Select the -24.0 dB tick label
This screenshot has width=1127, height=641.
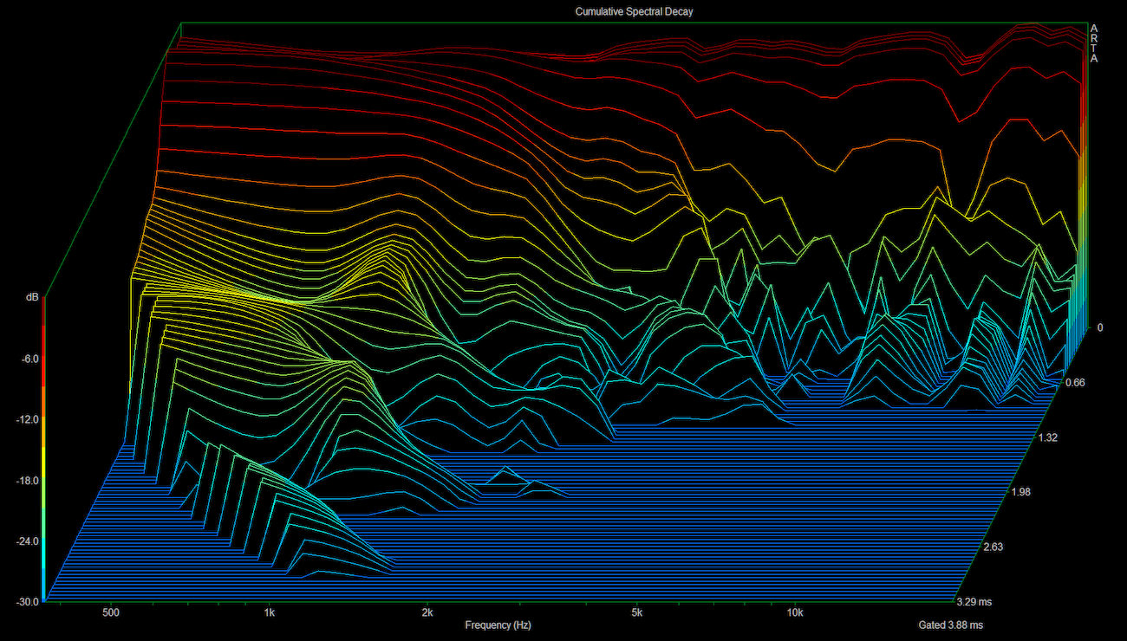click(26, 541)
